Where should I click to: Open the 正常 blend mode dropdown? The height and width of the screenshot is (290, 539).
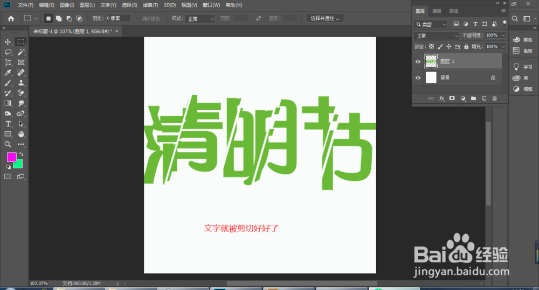(x=437, y=36)
